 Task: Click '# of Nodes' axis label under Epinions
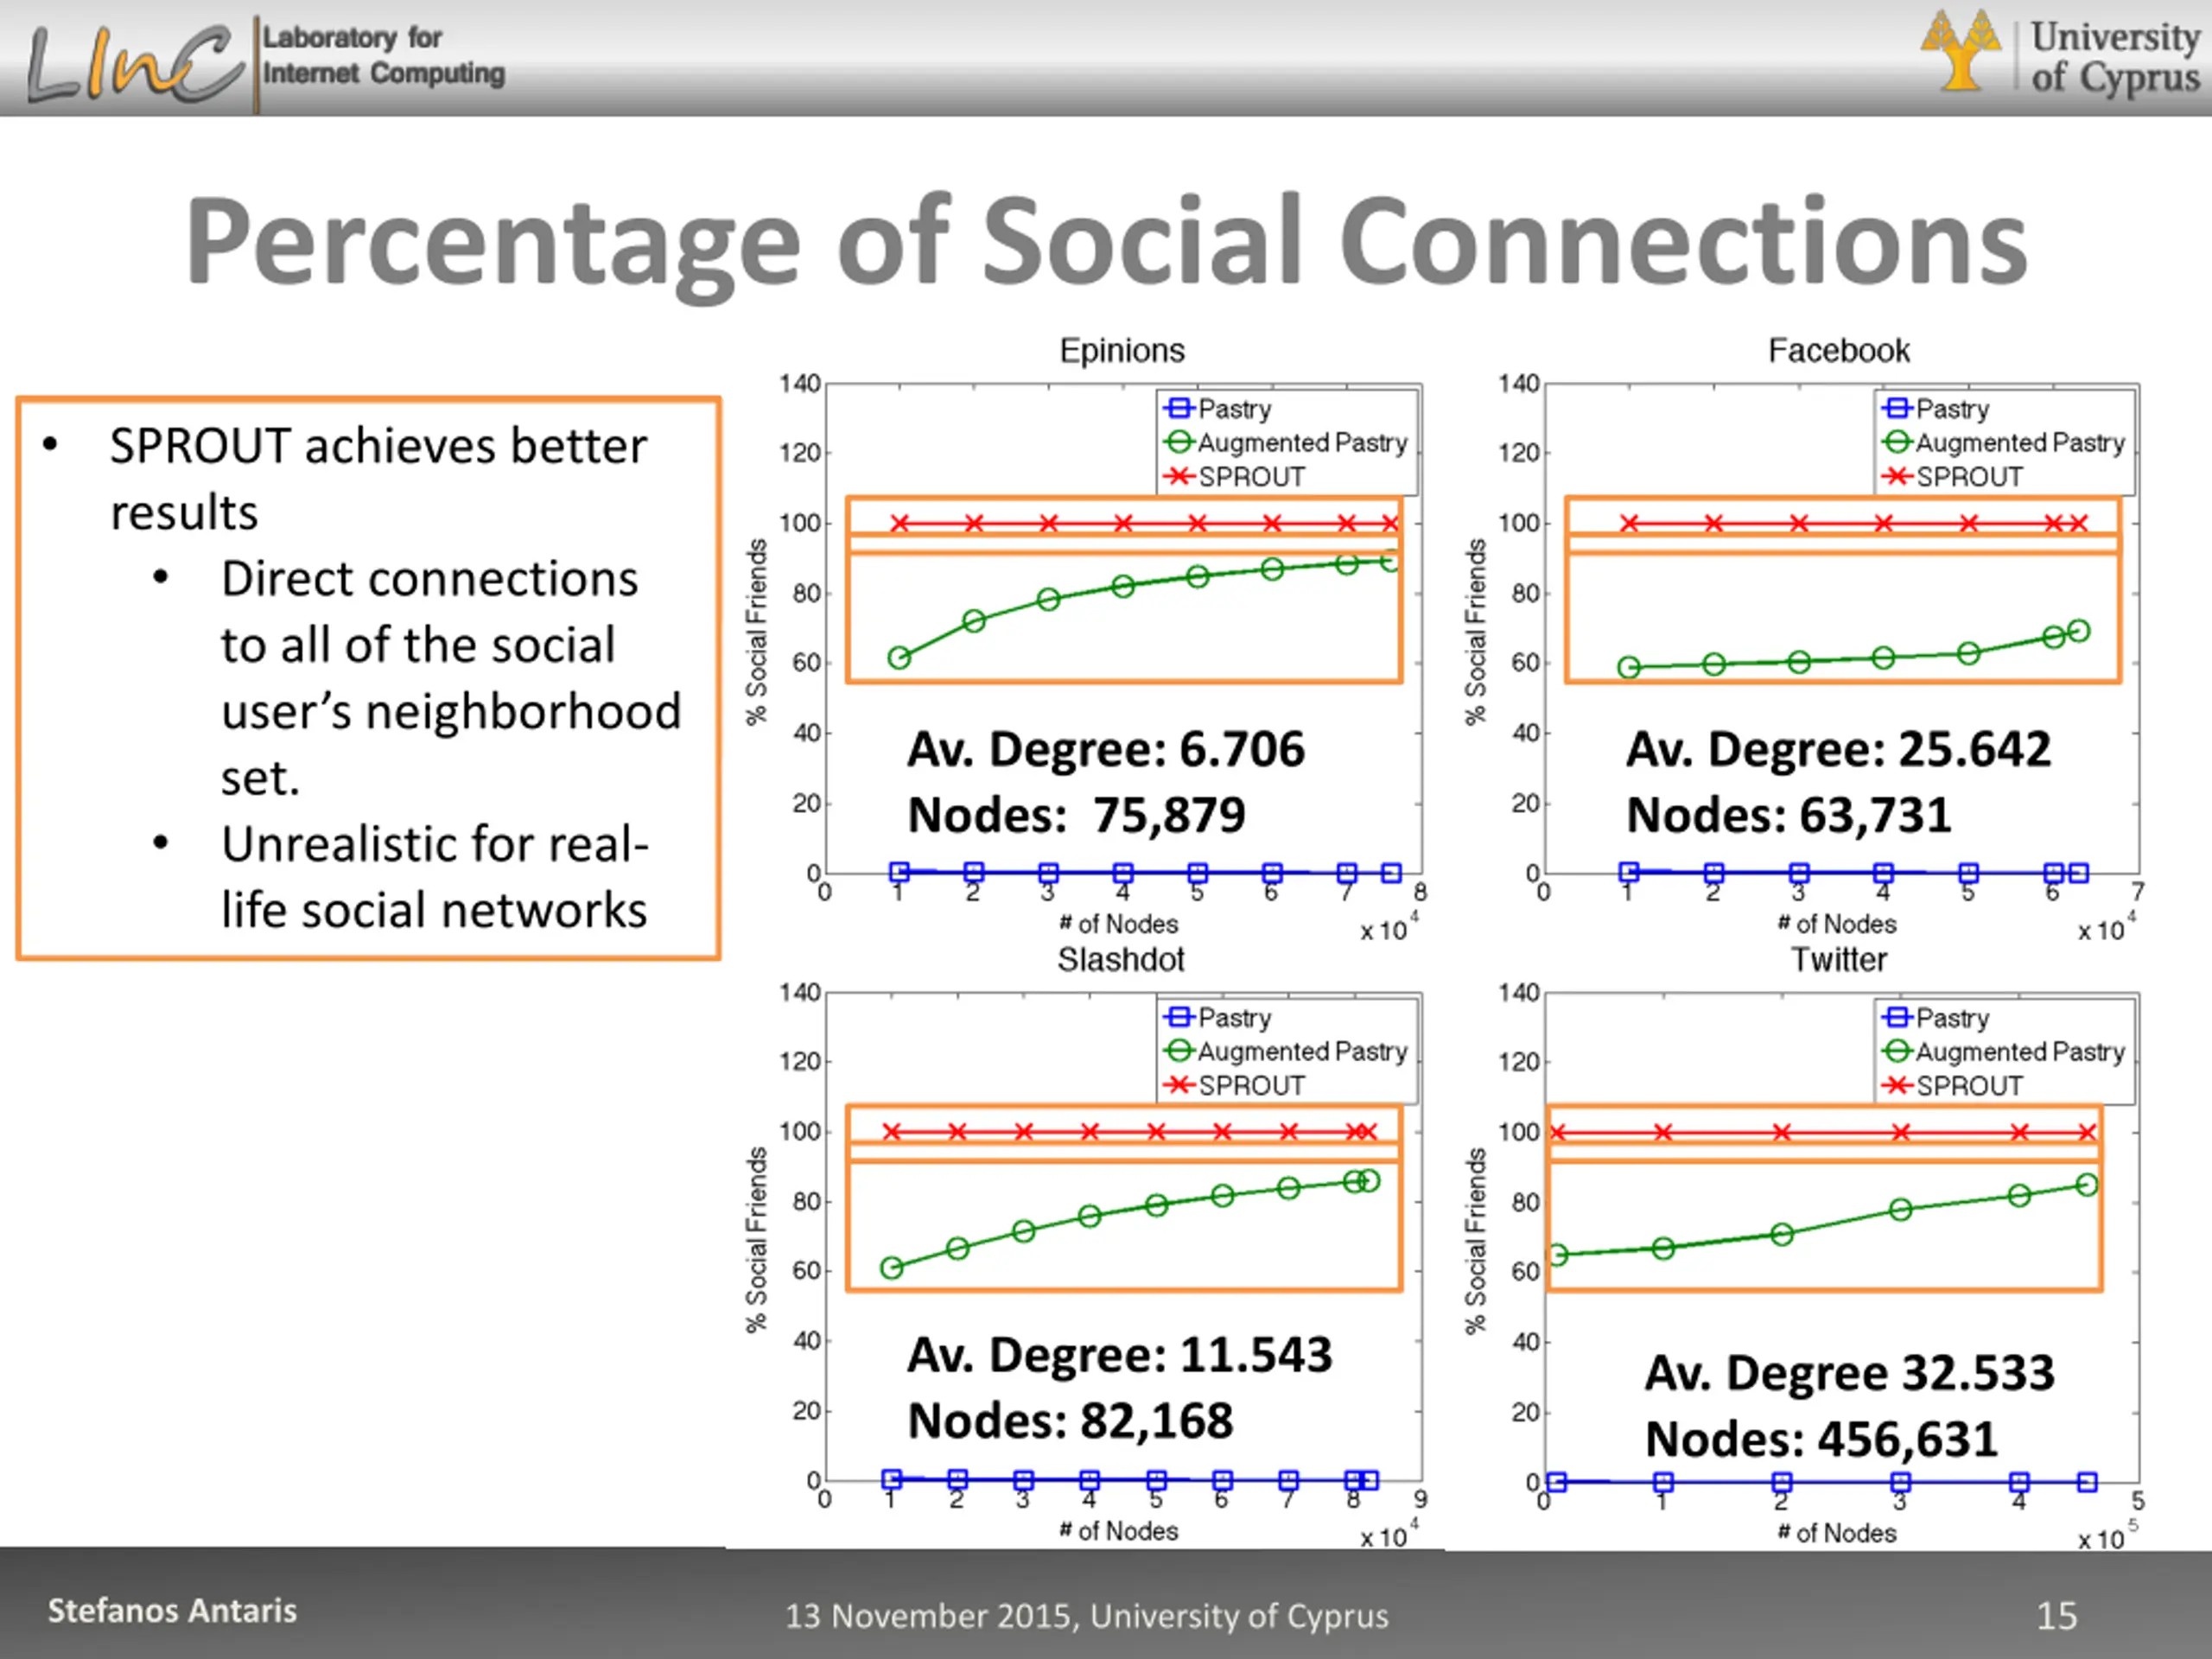[x=1119, y=924]
